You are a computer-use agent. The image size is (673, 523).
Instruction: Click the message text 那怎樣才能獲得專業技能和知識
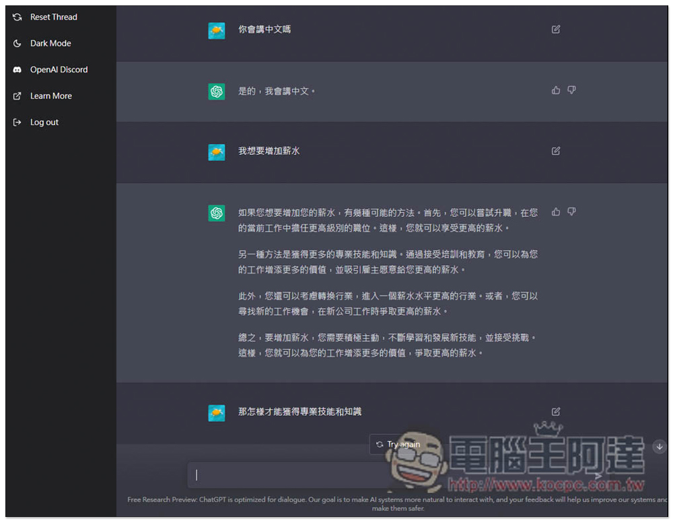[x=299, y=411]
